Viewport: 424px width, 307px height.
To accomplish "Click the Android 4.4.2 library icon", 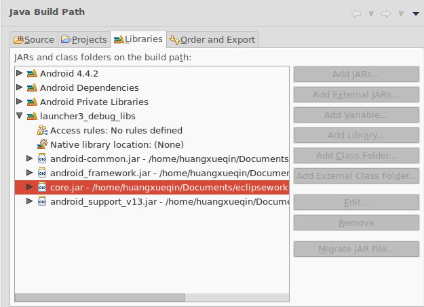I will [x=32, y=73].
